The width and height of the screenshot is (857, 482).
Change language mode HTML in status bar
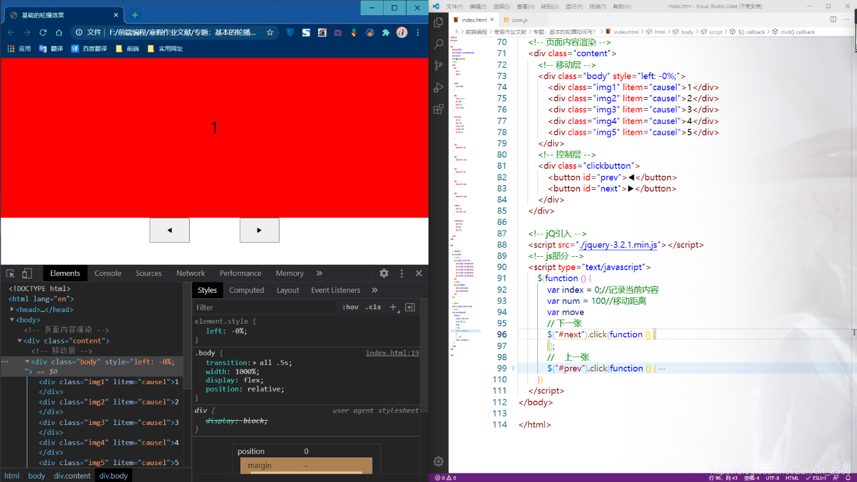click(x=792, y=478)
